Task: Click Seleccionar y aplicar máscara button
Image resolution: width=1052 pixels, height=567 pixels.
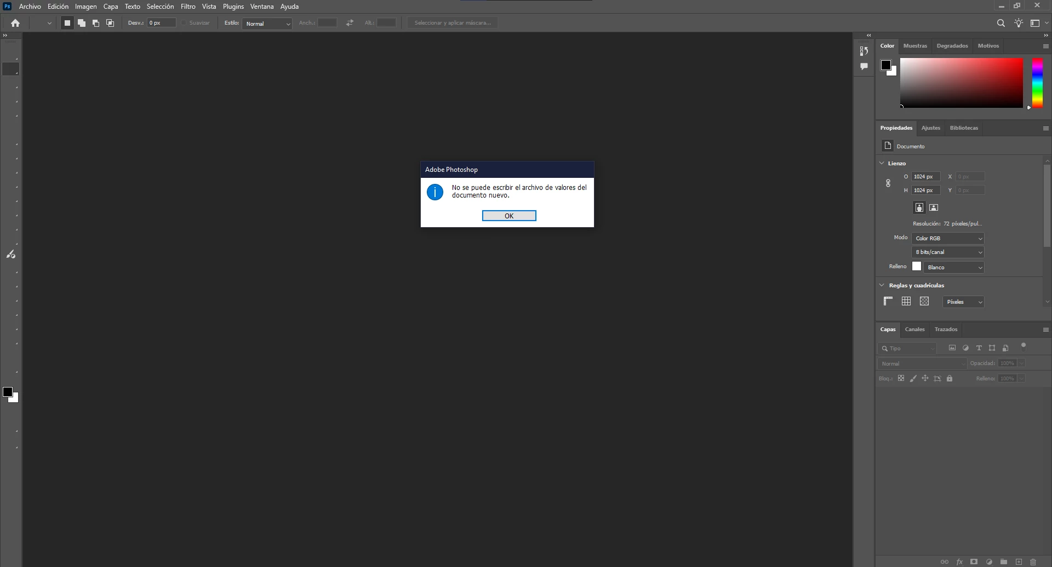Action: (453, 23)
